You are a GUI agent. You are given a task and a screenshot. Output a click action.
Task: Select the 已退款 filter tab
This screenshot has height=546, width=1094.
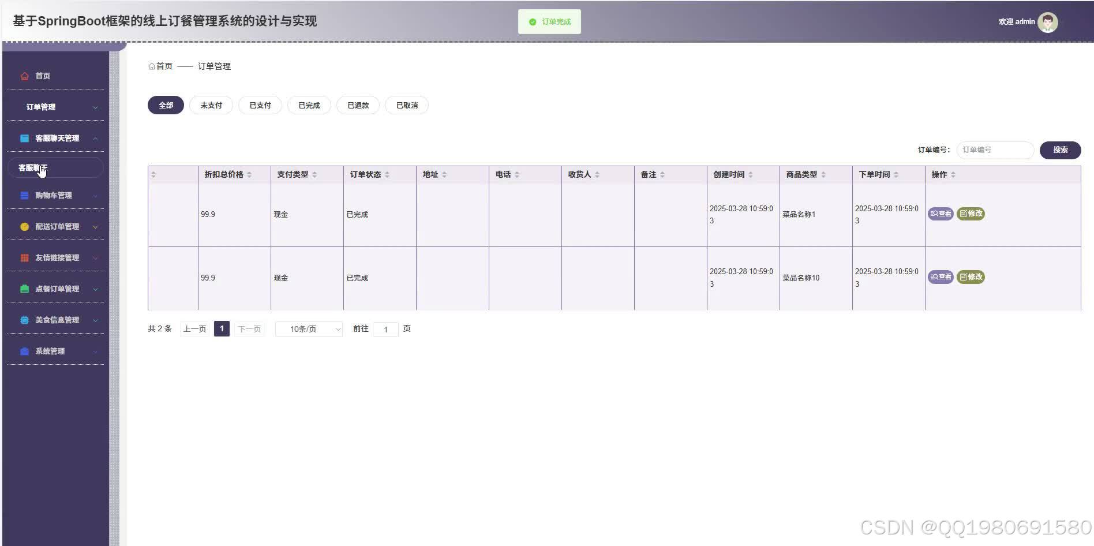(x=358, y=106)
